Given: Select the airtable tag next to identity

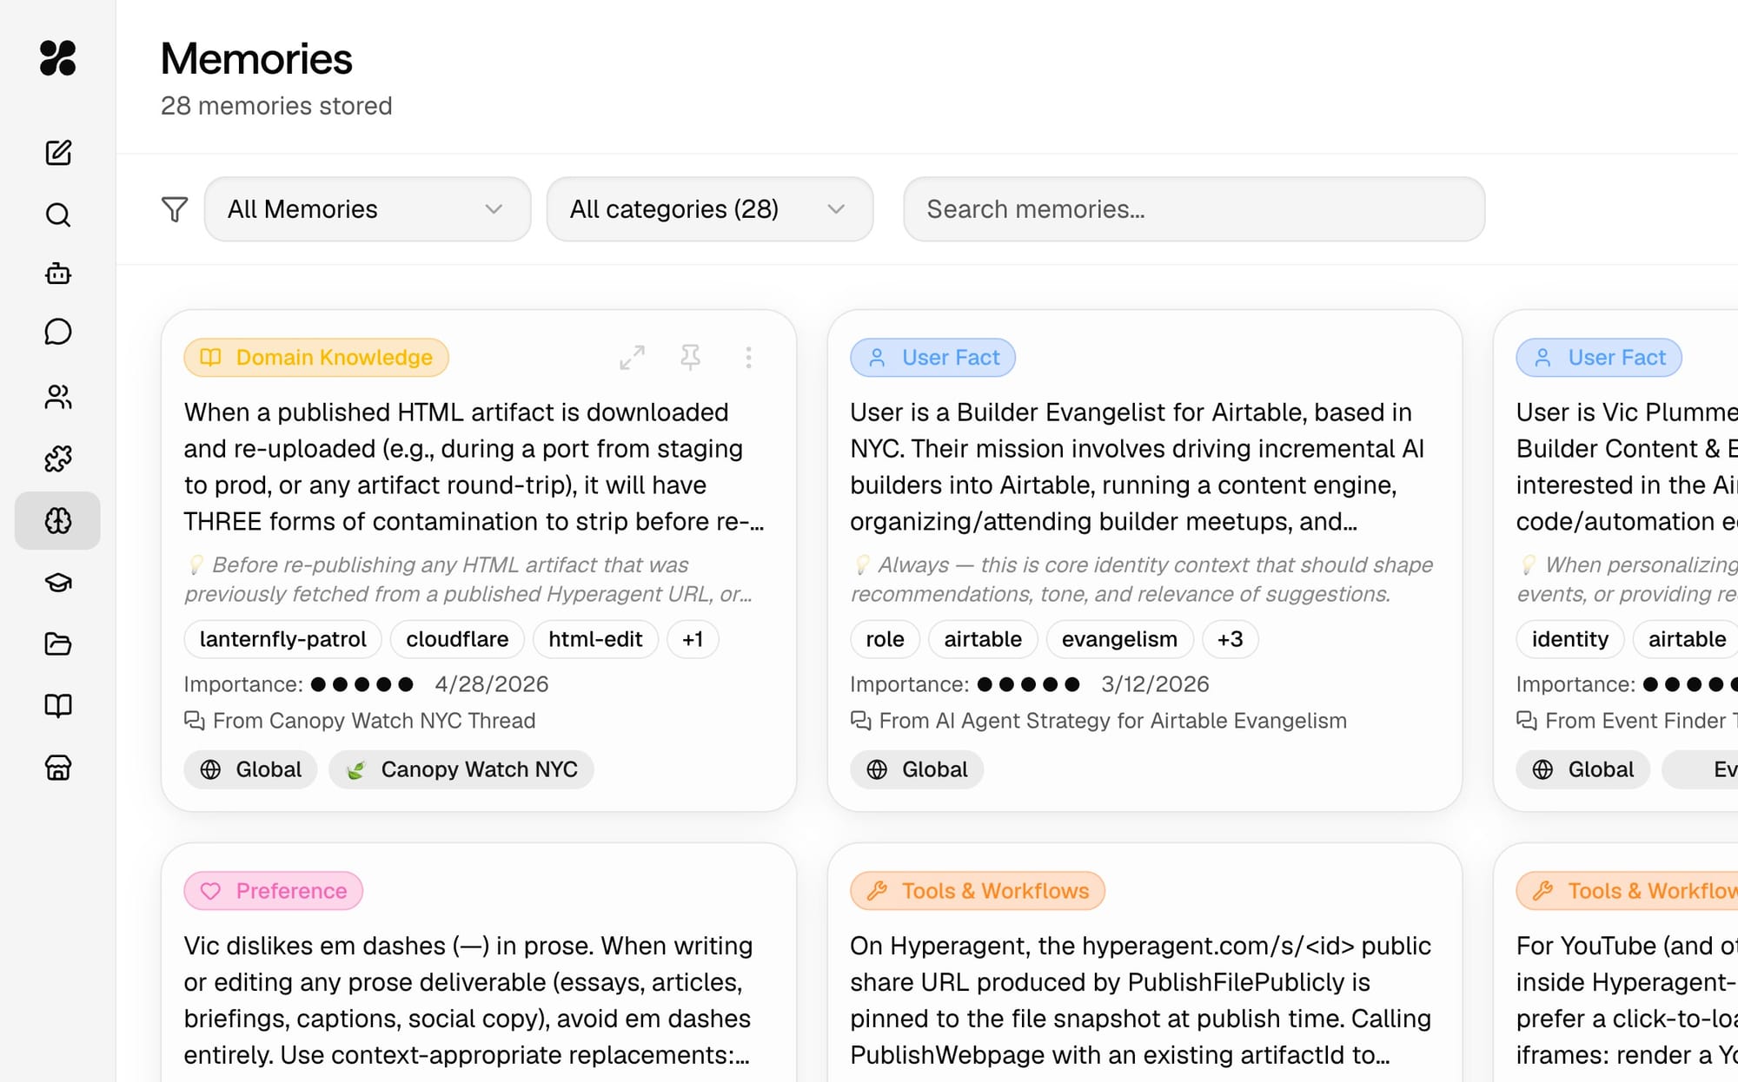Looking at the screenshot, I should click(x=1686, y=639).
